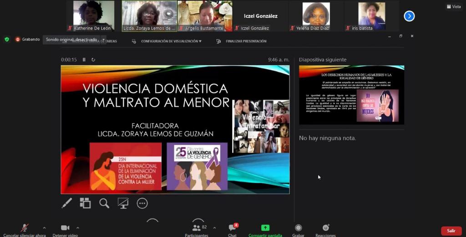Click green Compartir pantalla button
Image resolution: width=466 pixels, height=237 pixels.
[265, 230]
